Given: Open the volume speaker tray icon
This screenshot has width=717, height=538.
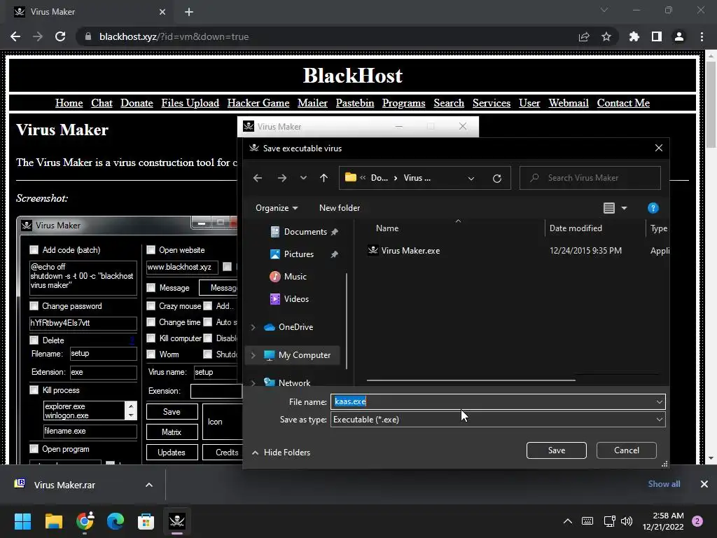Looking at the screenshot, I should [627, 521].
